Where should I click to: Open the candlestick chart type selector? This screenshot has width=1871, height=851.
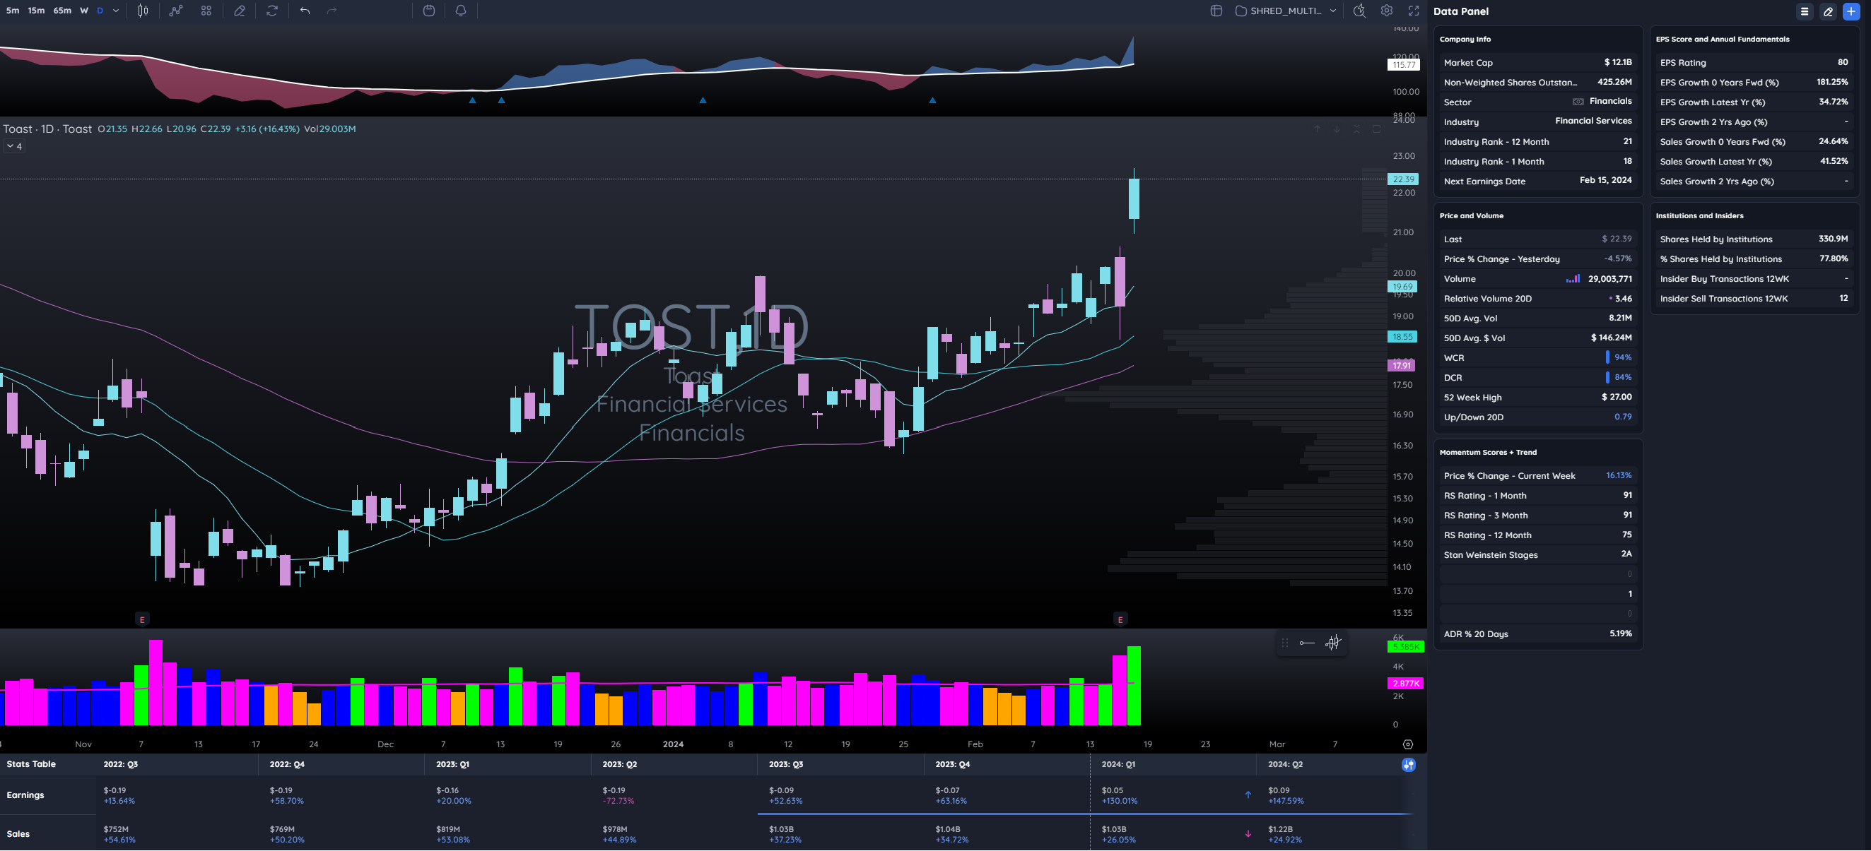(x=143, y=11)
